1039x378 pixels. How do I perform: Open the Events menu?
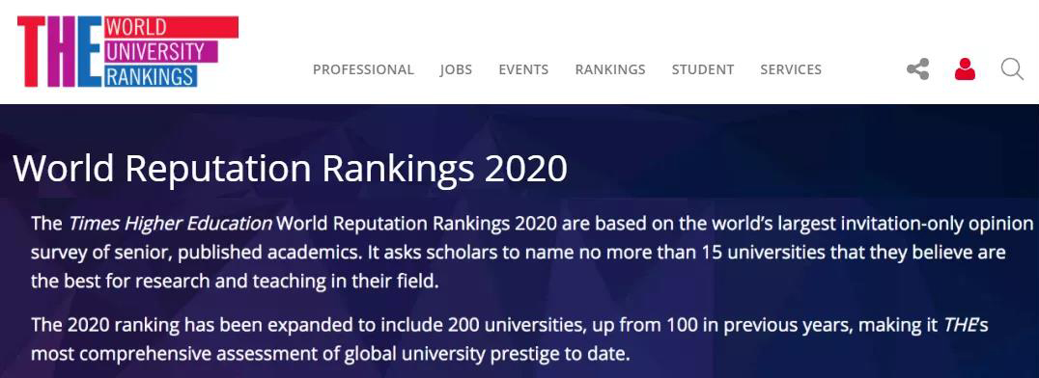(523, 69)
